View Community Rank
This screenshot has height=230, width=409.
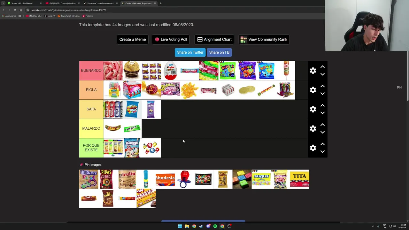tap(264, 39)
